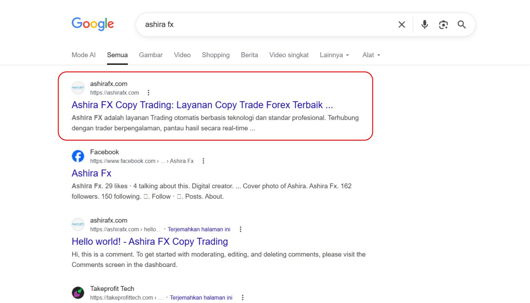This screenshot has height=303, width=530.
Task: Open the Ashira FX Copy Trading result link
Action: pos(202,105)
